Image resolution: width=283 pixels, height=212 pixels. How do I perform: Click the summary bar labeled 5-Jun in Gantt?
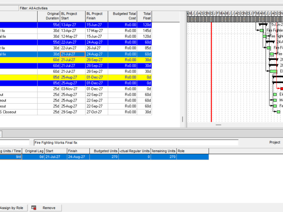263,25
